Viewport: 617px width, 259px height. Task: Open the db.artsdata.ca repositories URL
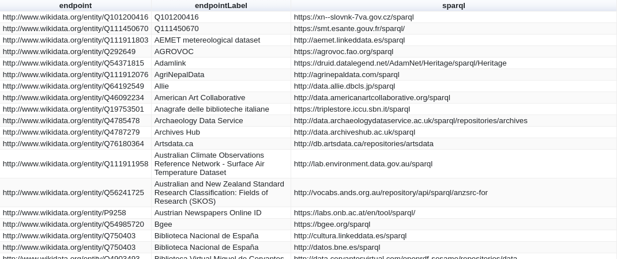[364, 143]
